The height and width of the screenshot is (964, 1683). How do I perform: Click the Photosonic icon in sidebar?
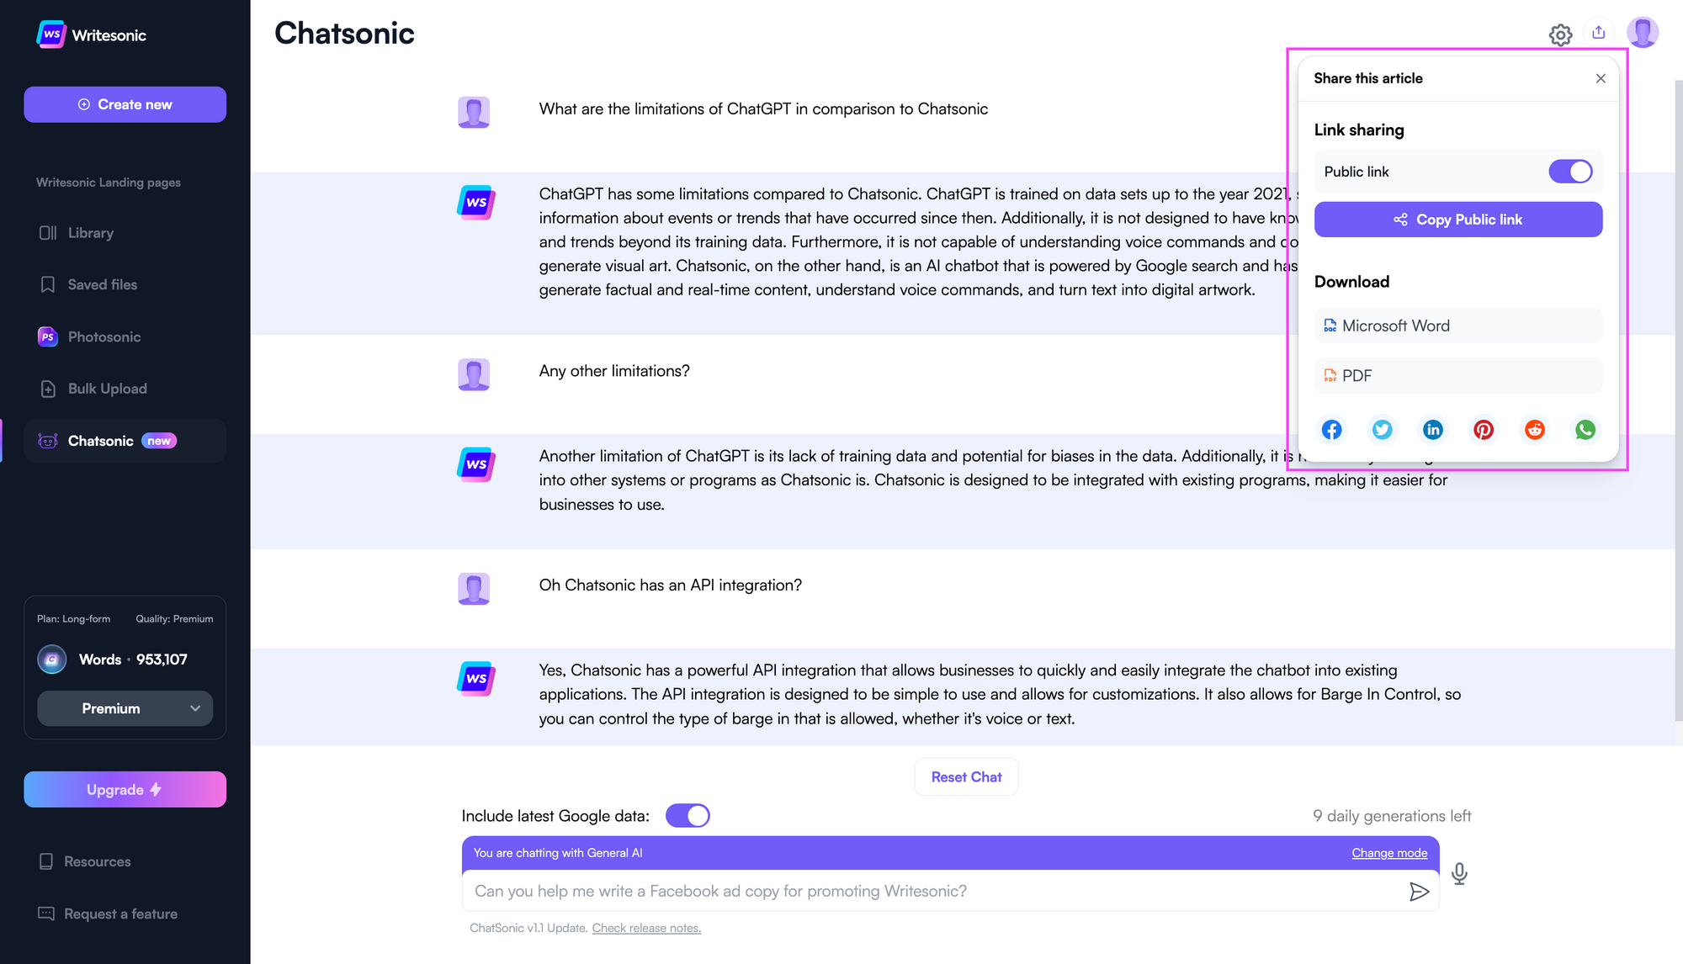point(47,336)
